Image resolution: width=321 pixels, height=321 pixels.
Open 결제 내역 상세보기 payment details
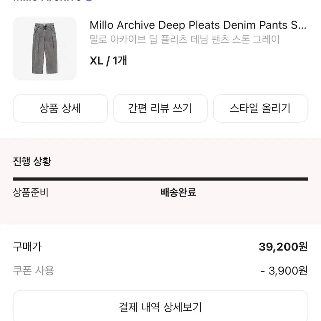click(160, 307)
